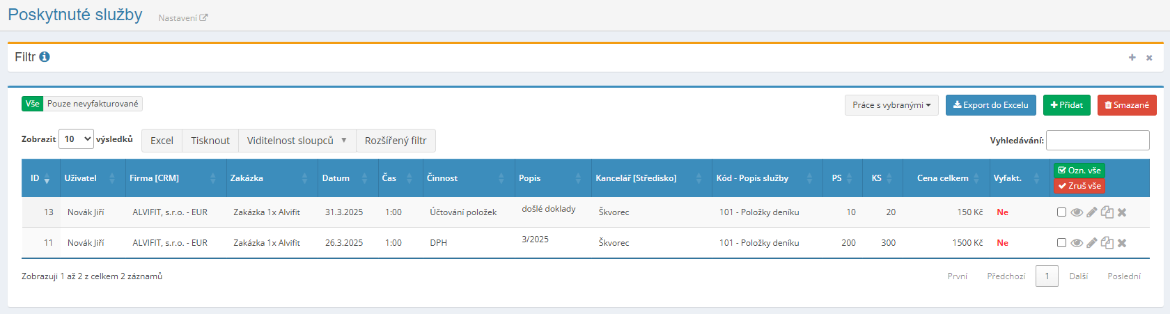The height and width of the screenshot is (314, 1170).
Task: Tick the checkbox for record 13
Action: (x=1061, y=212)
